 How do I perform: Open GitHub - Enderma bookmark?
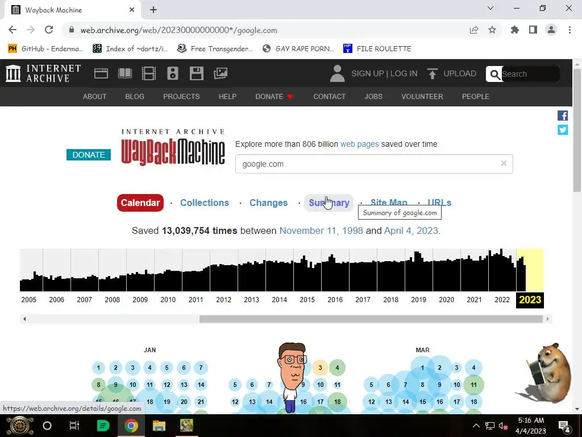(45, 49)
